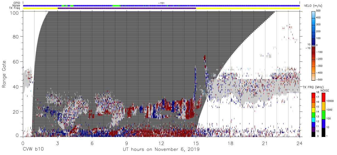Click the -151 CPID value
This screenshot has height=155, width=337.
point(161,3)
